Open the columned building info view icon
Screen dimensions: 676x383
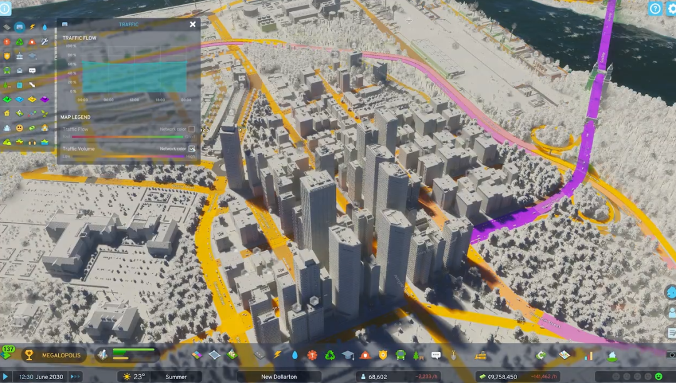coord(19,56)
